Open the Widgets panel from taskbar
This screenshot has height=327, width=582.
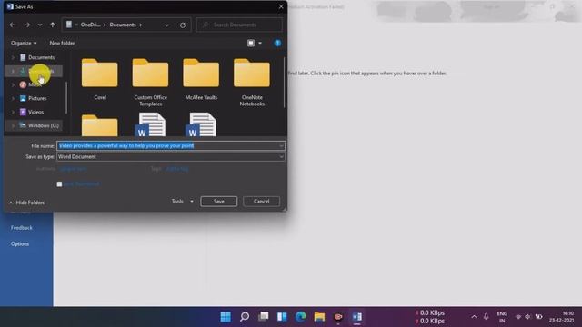[282, 317]
